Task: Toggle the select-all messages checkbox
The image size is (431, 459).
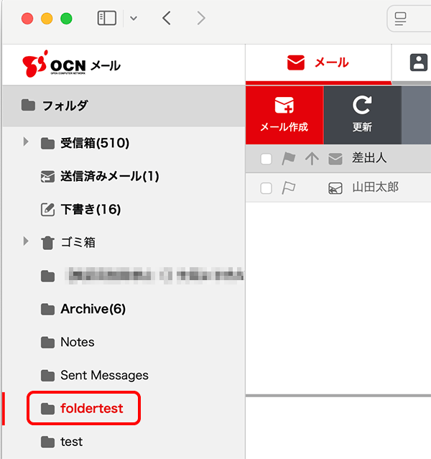Action: [266, 159]
